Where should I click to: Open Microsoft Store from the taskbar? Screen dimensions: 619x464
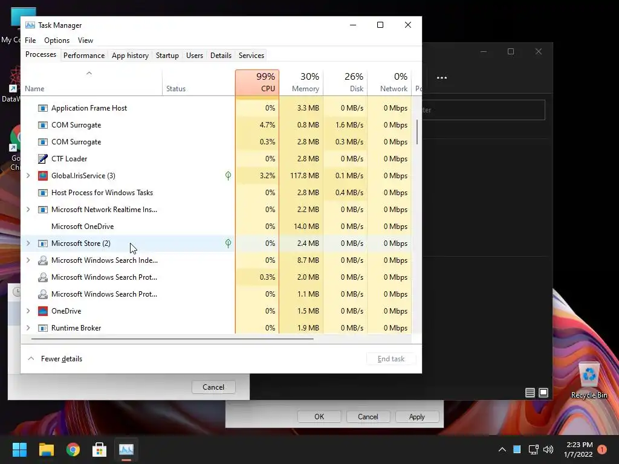pyautogui.click(x=100, y=449)
